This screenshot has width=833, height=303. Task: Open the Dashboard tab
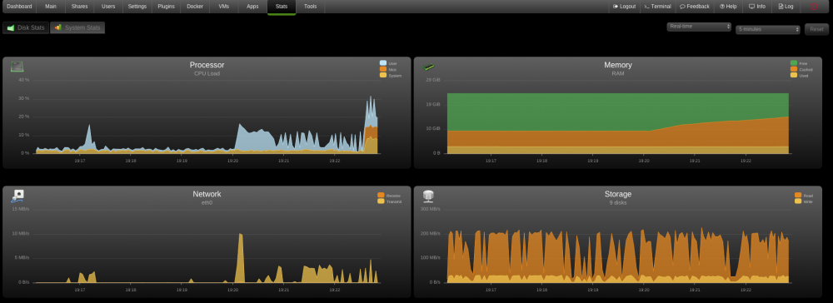[x=19, y=7]
